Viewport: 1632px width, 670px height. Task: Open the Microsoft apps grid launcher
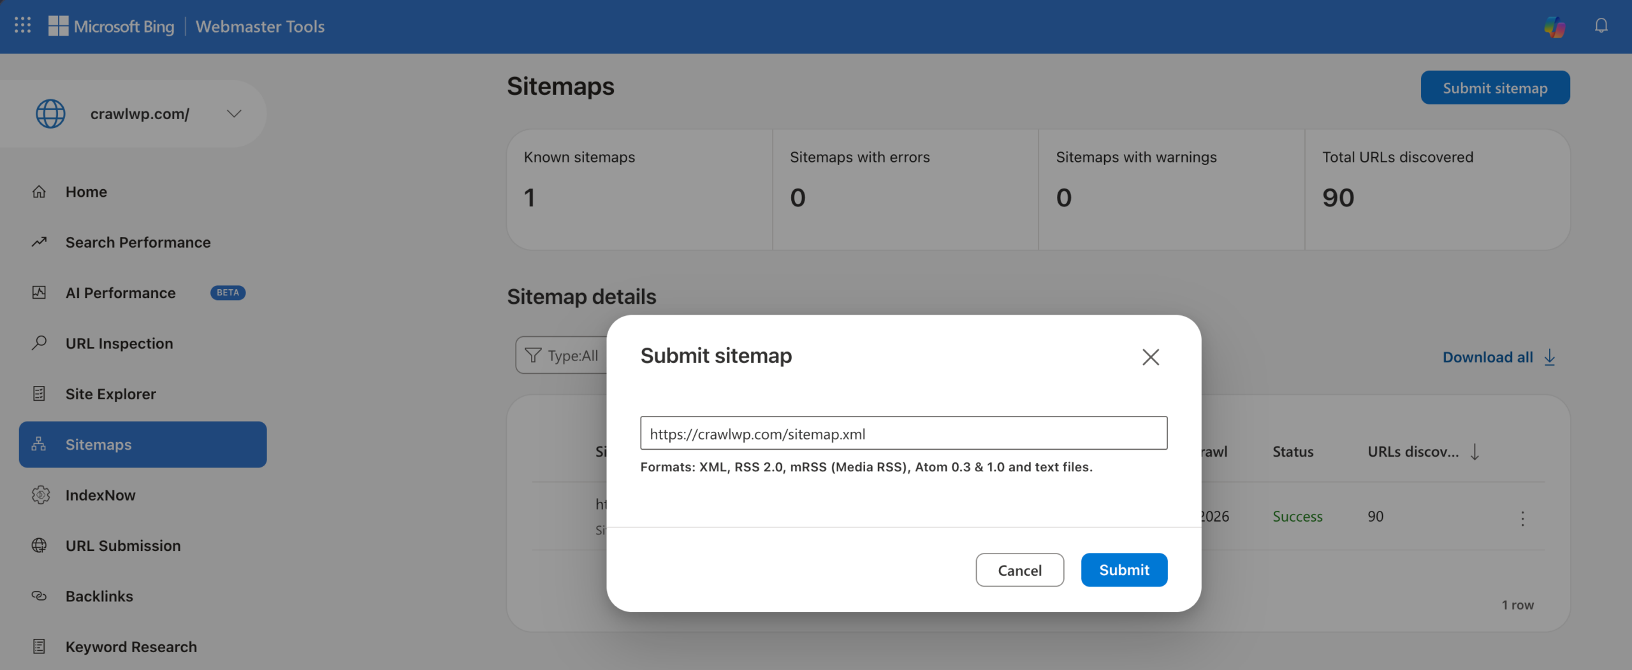pyautogui.click(x=22, y=25)
